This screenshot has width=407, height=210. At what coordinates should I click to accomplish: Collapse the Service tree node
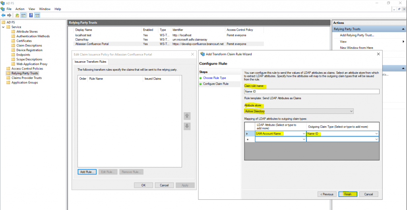click(x=3, y=27)
